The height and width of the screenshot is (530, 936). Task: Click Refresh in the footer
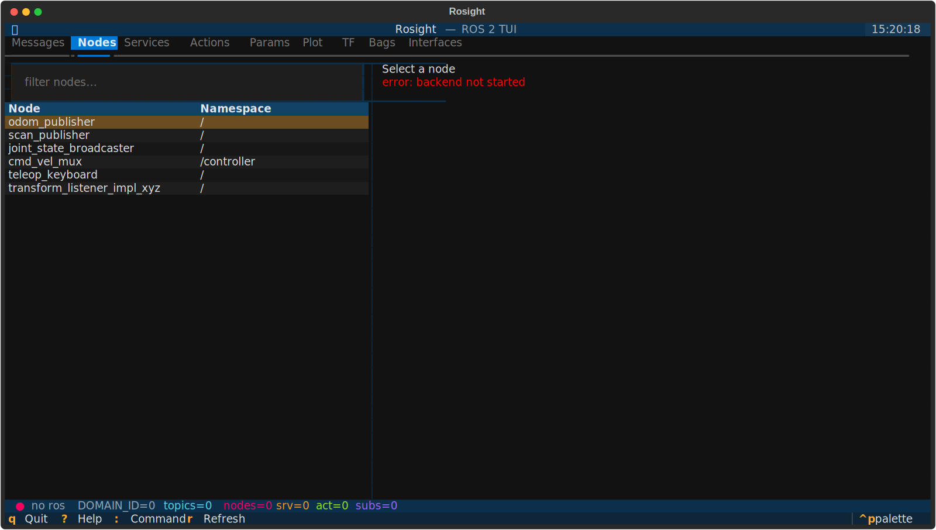tap(216, 519)
